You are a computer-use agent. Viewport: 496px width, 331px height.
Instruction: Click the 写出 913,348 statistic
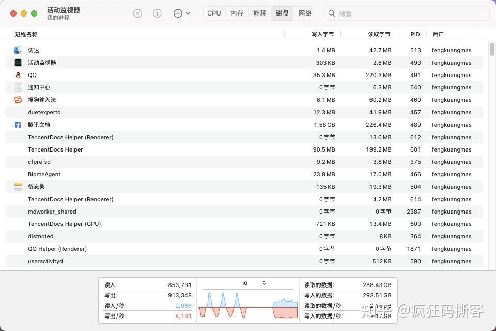point(148,295)
